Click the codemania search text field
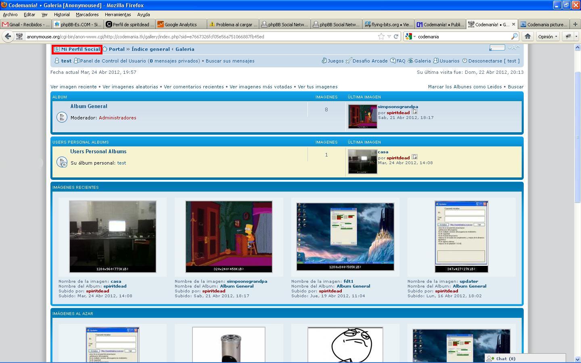This screenshot has width=581, height=363. (463, 36)
